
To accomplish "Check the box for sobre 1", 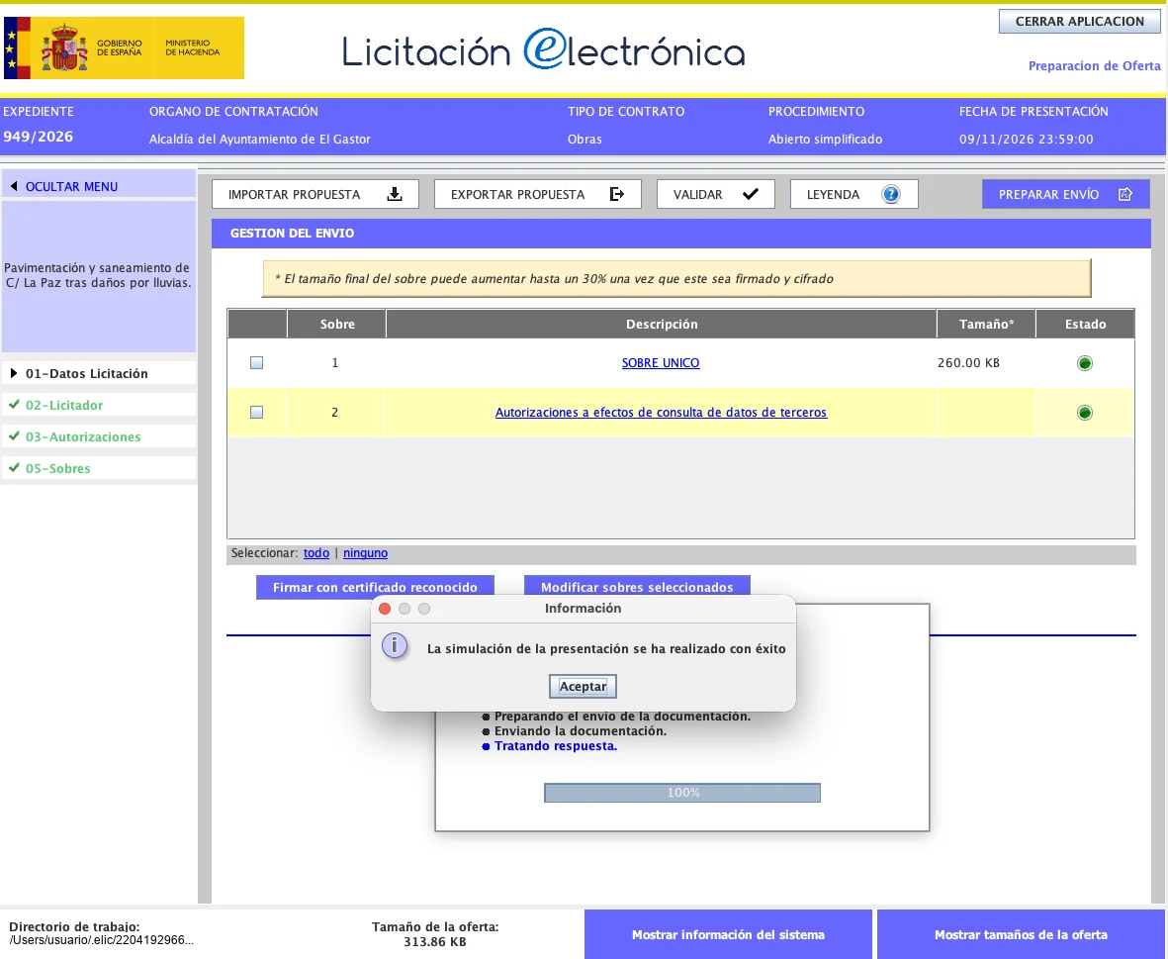I will [x=256, y=363].
